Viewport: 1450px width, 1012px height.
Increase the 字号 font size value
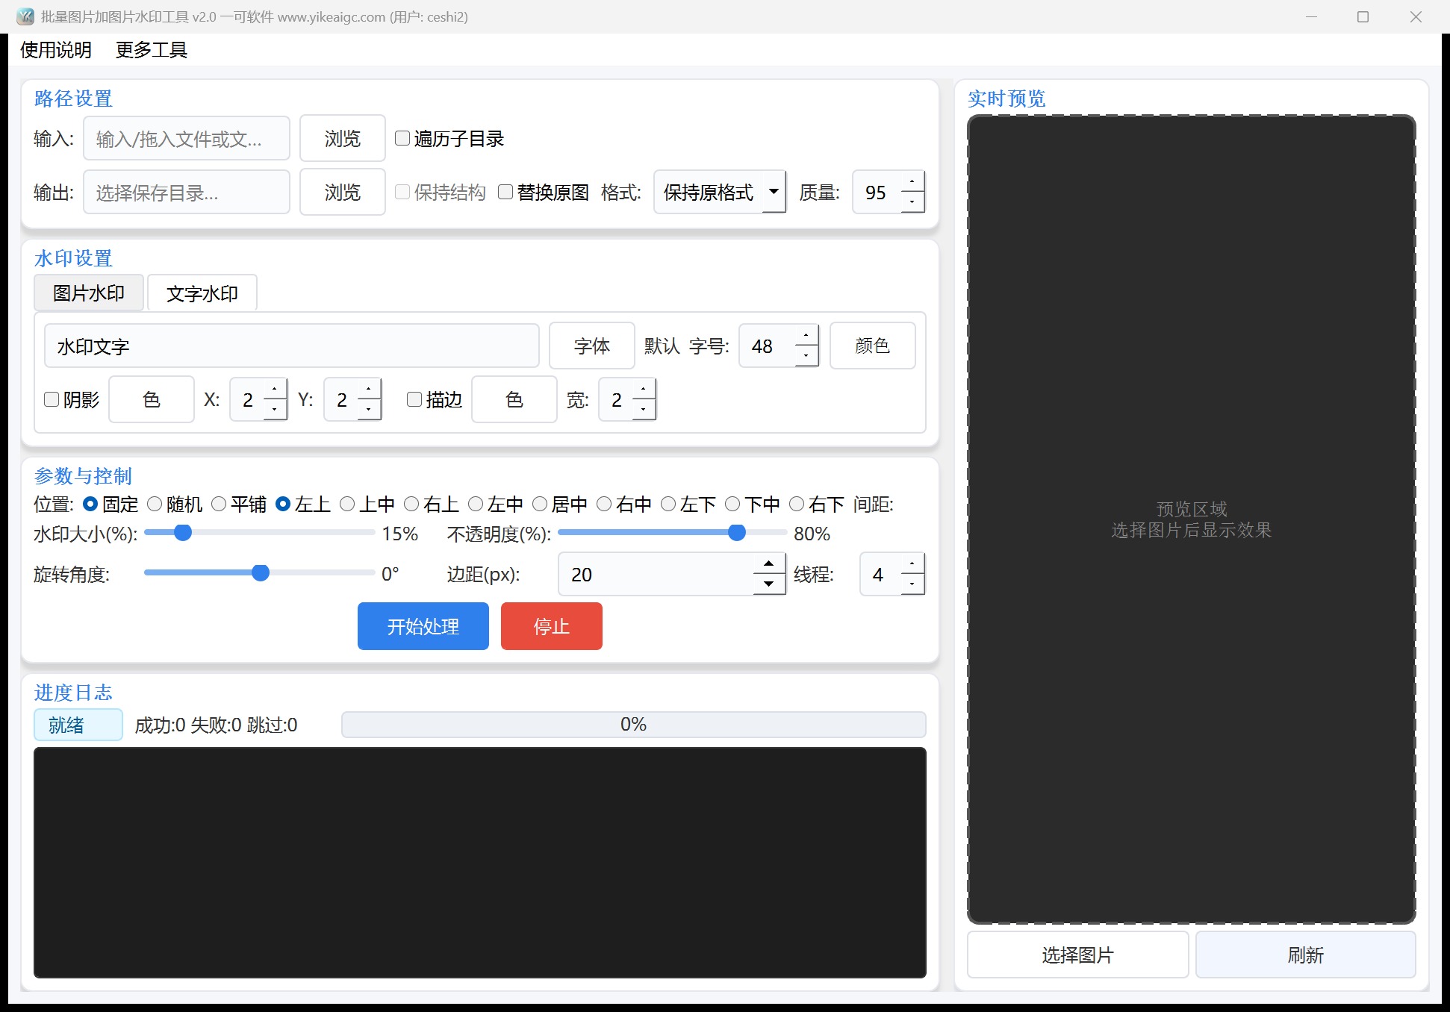pyautogui.click(x=806, y=336)
